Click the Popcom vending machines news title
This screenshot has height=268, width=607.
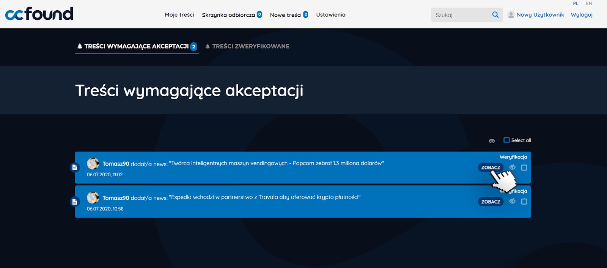coord(277,163)
